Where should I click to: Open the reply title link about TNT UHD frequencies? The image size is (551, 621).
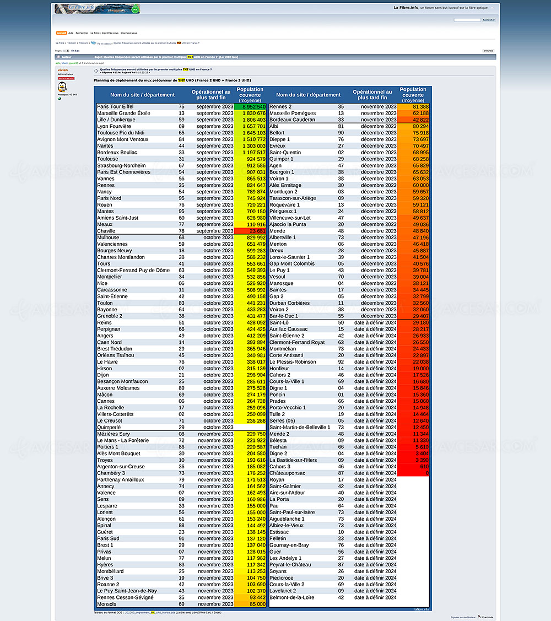pyautogui.click(x=156, y=69)
